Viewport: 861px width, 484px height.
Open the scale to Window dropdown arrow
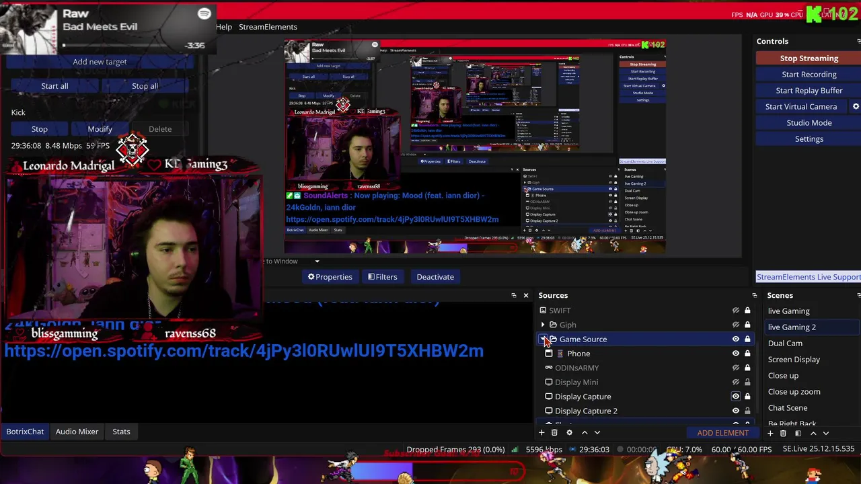pos(317,261)
